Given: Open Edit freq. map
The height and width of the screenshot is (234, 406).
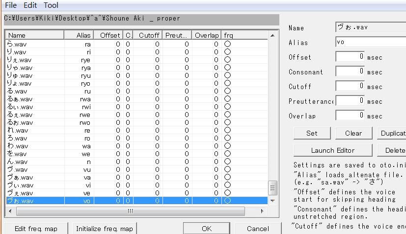Looking at the screenshot, I should (36, 228).
